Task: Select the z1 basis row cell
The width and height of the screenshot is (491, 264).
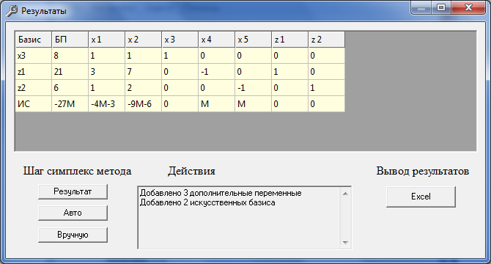Action: [34, 72]
